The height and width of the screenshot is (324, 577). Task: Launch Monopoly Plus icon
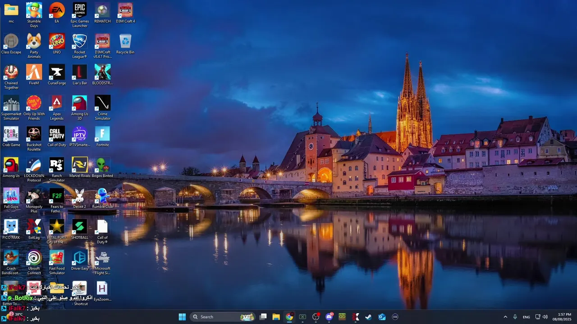(34, 201)
